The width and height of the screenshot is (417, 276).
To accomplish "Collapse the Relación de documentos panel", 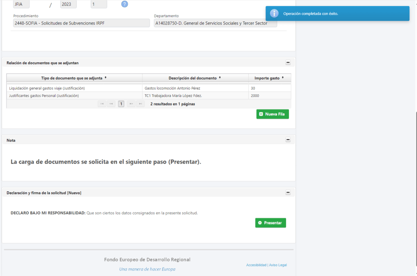I will (x=288, y=63).
